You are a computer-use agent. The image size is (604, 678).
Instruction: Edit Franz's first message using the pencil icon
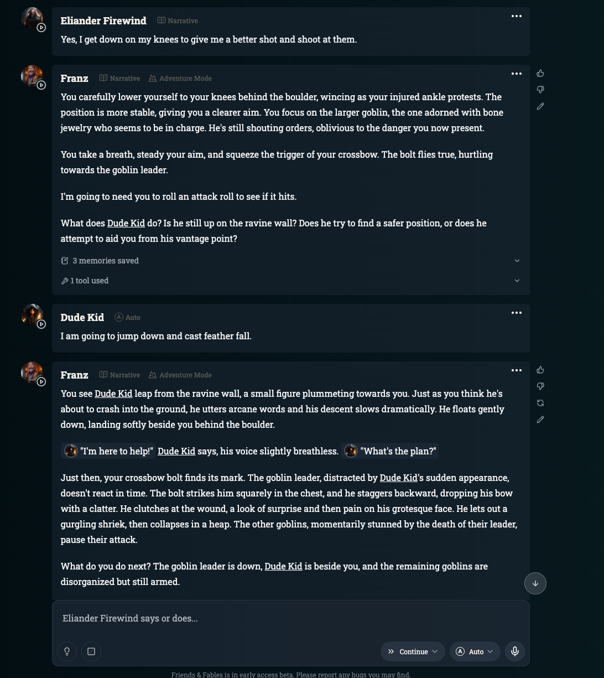coord(540,106)
